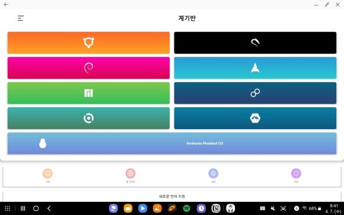Open the DeX apps grid launcher
This screenshot has height=215, width=344.
8,208
